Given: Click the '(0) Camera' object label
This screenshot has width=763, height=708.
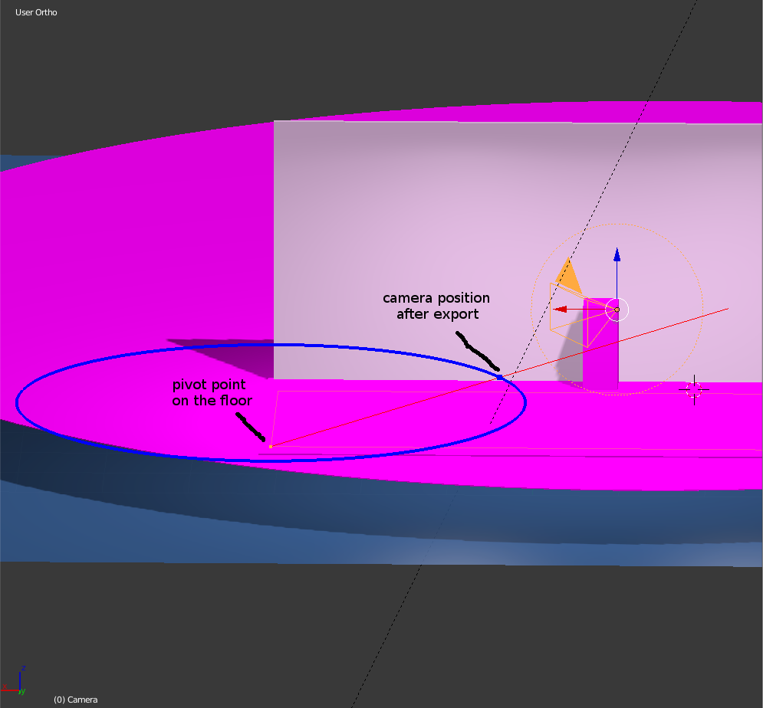Looking at the screenshot, I should pos(75,700).
